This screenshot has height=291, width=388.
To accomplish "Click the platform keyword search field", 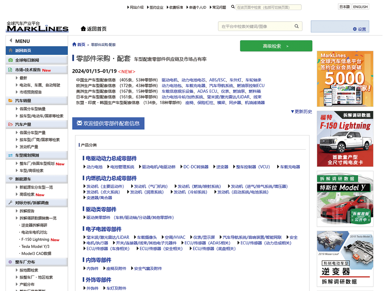I will tap(255, 26).
